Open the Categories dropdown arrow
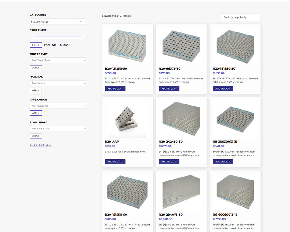The image size is (290, 232). coord(84,21)
